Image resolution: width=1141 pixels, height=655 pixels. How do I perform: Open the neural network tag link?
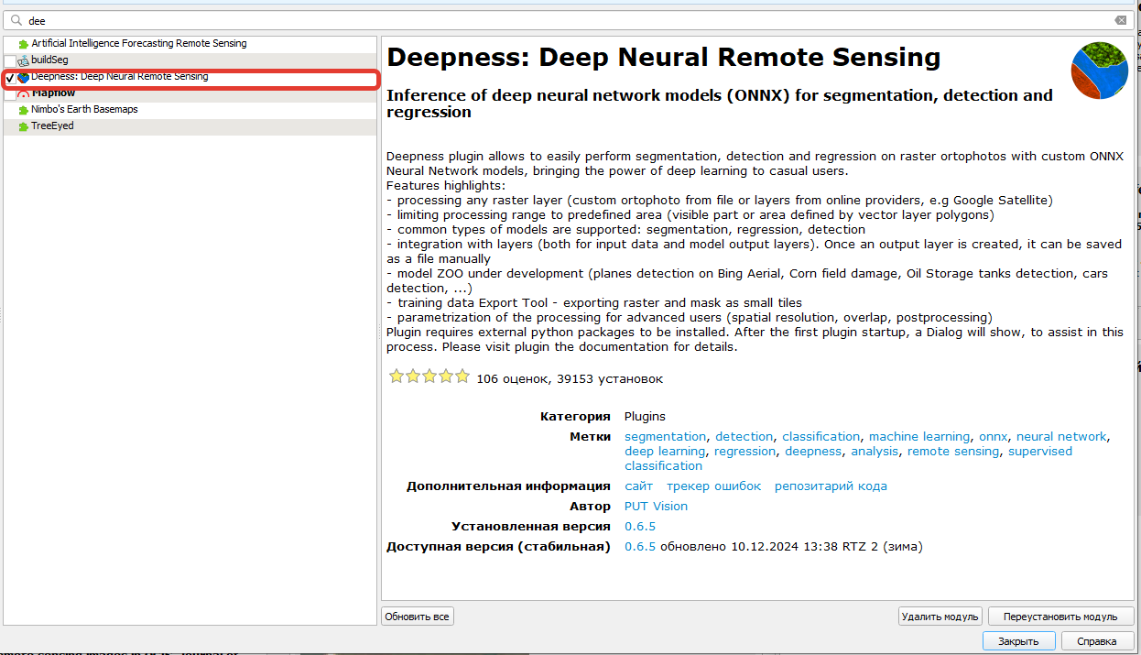coord(1061,436)
